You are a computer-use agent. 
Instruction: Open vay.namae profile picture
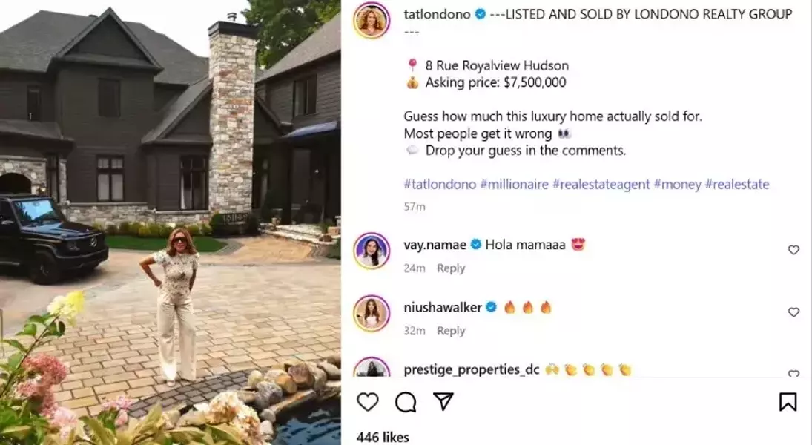pos(372,251)
